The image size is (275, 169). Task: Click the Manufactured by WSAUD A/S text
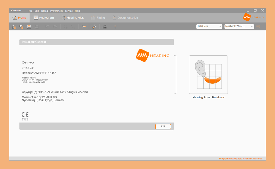point(39,97)
